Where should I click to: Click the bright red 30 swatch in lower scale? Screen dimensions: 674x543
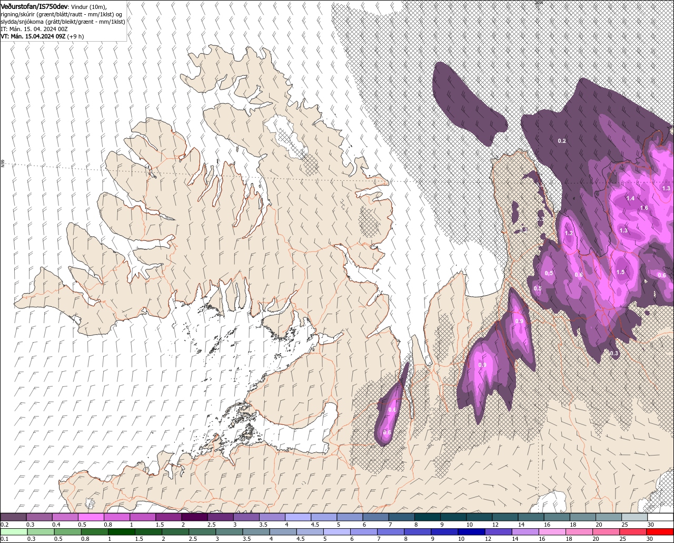tap(660, 531)
